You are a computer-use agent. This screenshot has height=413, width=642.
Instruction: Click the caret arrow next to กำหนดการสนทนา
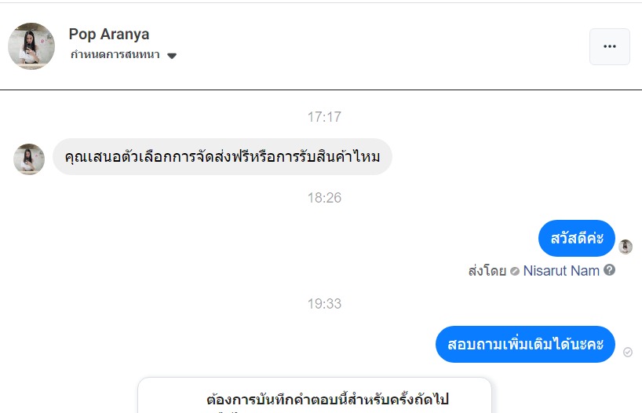(172, 56)
